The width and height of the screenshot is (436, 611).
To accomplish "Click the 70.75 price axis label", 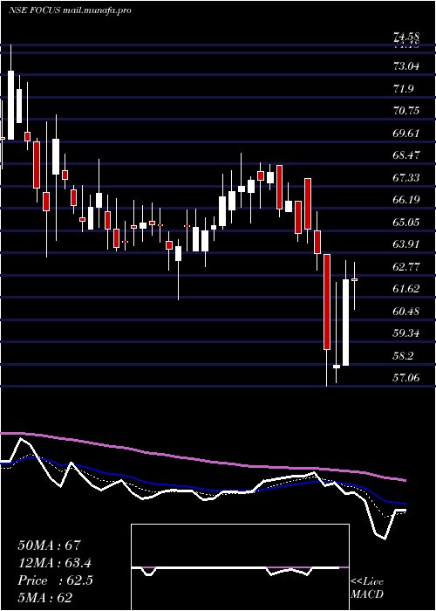I will [x=406, y=111].
